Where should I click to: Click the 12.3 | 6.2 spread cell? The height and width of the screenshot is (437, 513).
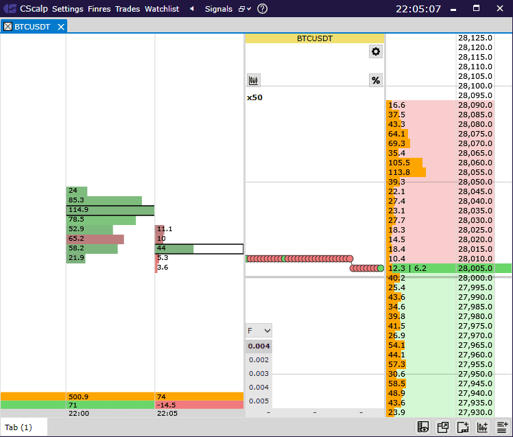coord(421,268)
